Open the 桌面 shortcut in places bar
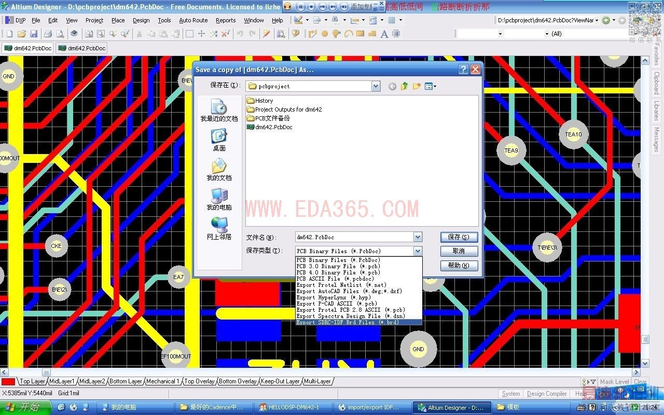 click(x=219, y=141)
